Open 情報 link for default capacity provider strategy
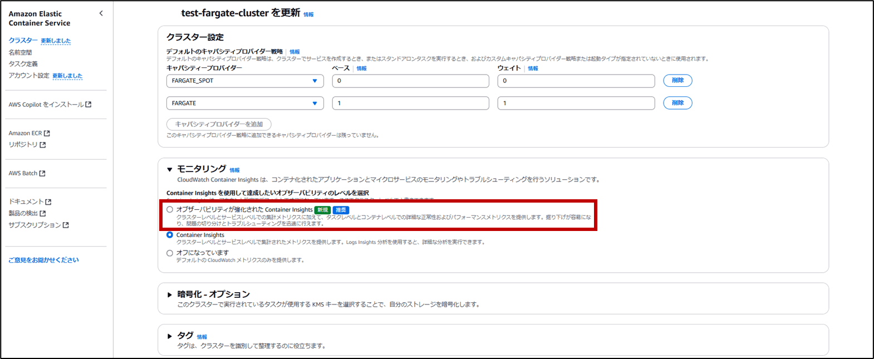874x359 pixels. tap(294, 52)
